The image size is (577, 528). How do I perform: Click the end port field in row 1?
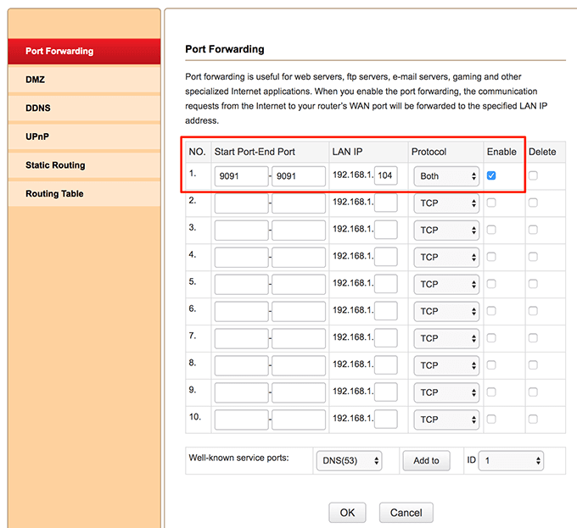(x=299, y=176)
